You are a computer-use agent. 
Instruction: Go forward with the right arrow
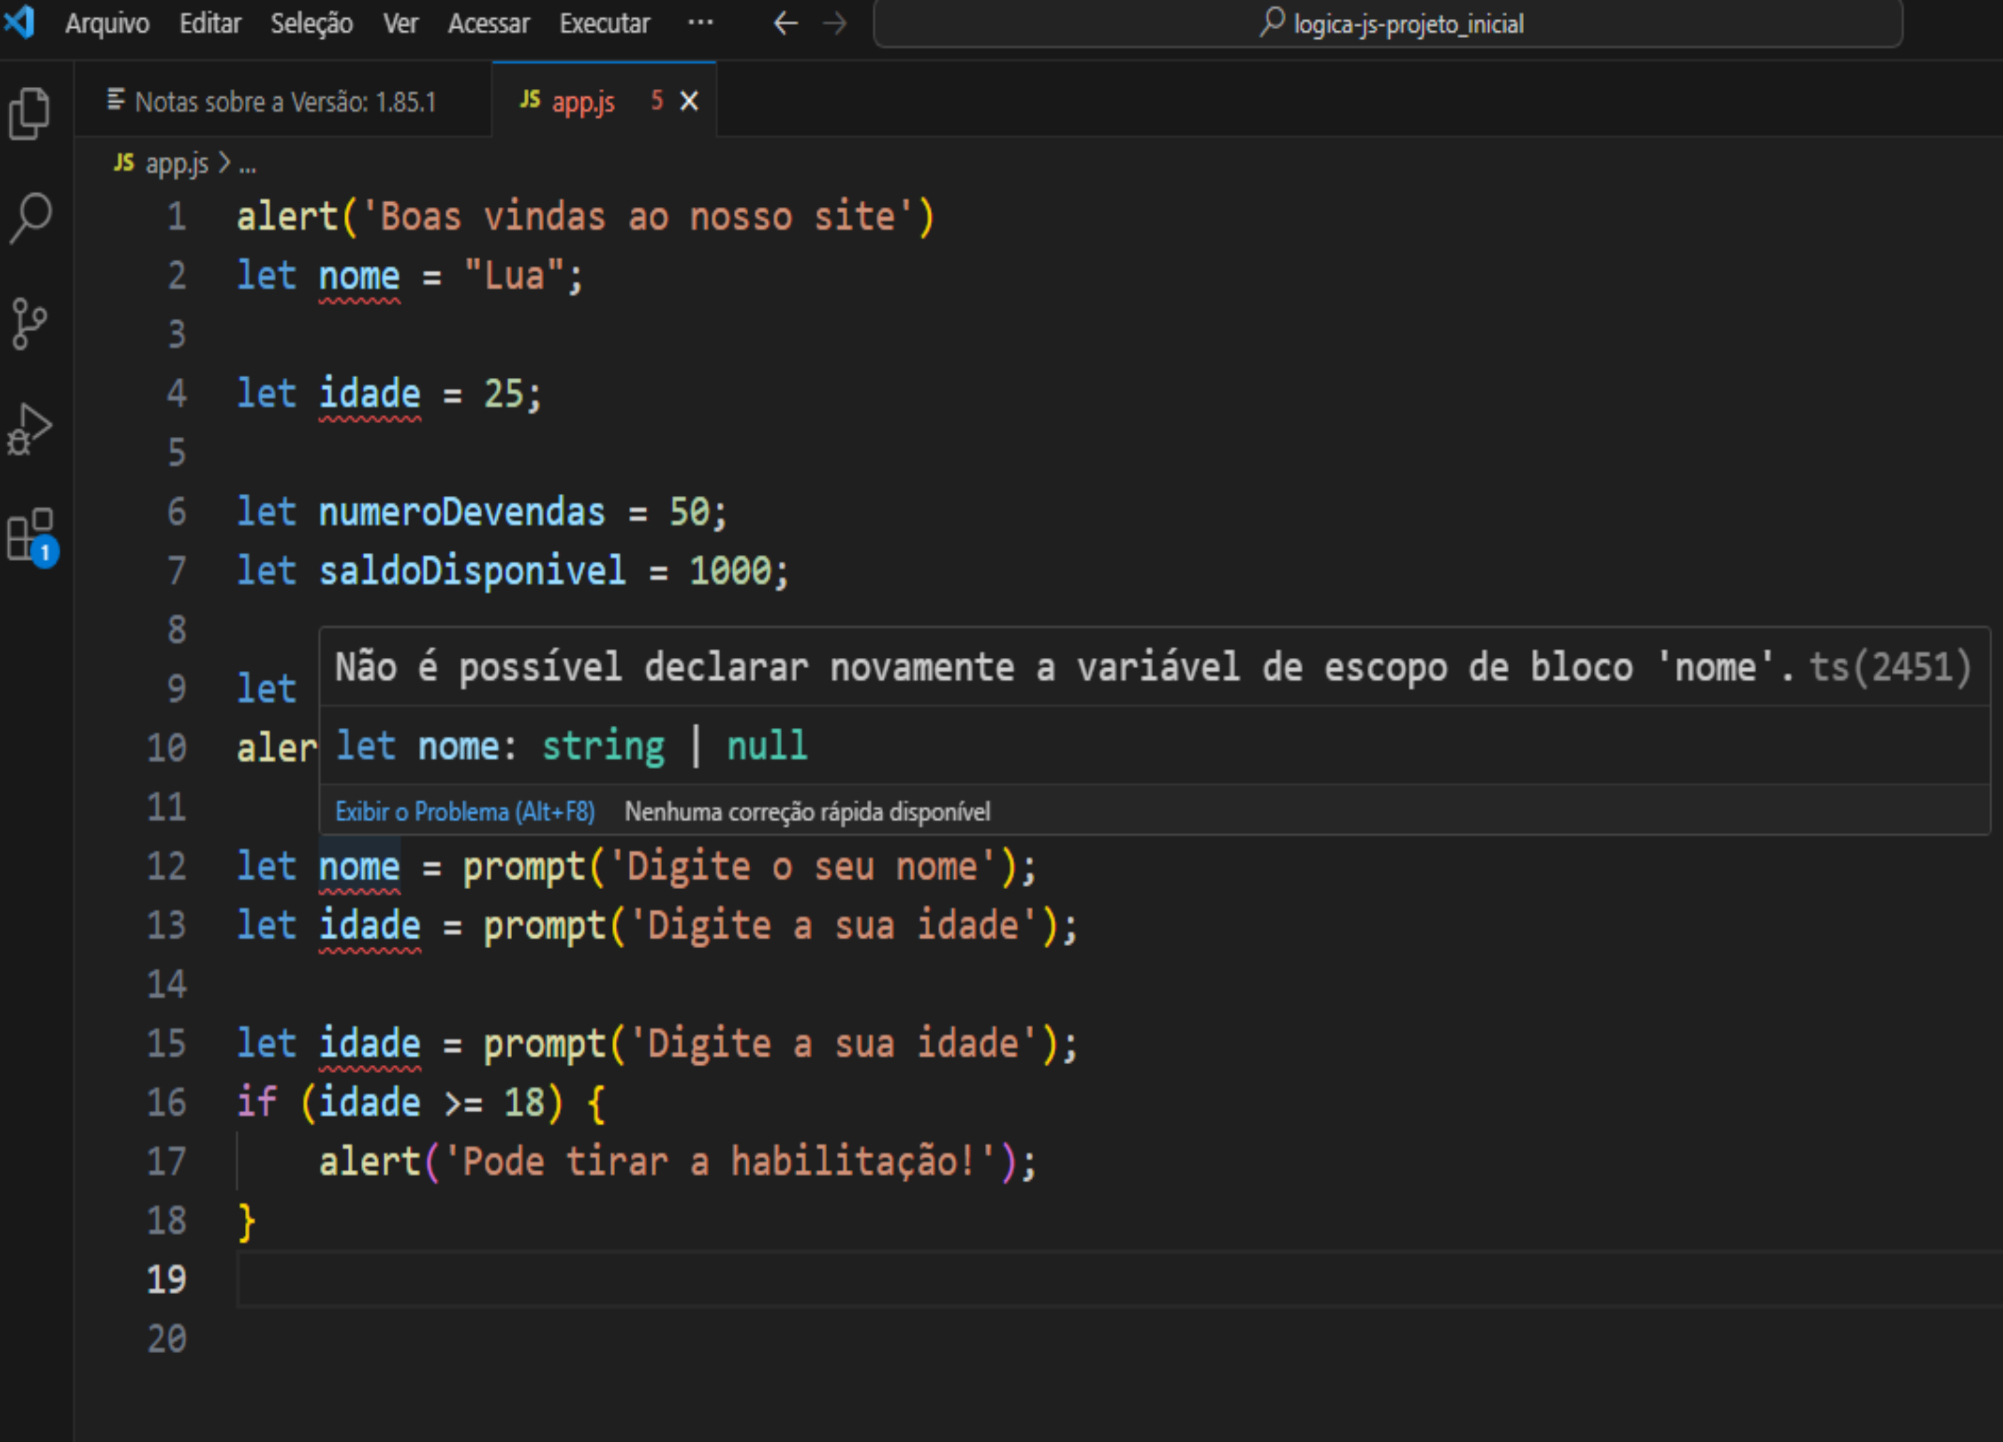pyautogui.click(x=834, y=23)
